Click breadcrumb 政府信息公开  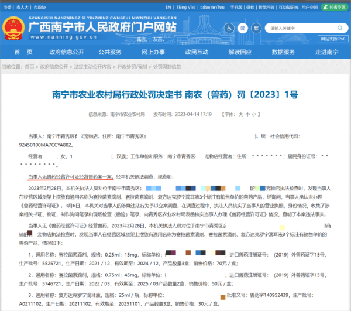click(54, 67)
